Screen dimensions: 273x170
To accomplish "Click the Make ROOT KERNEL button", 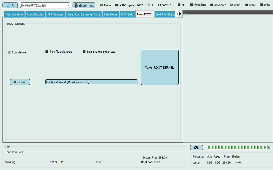I will click(160, 67).
